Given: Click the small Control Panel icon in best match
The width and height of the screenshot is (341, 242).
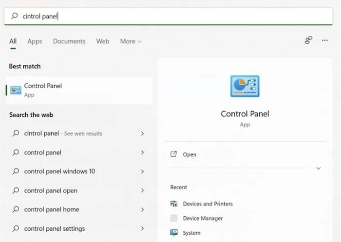Looking at the screenshot, I should [16, 90].
